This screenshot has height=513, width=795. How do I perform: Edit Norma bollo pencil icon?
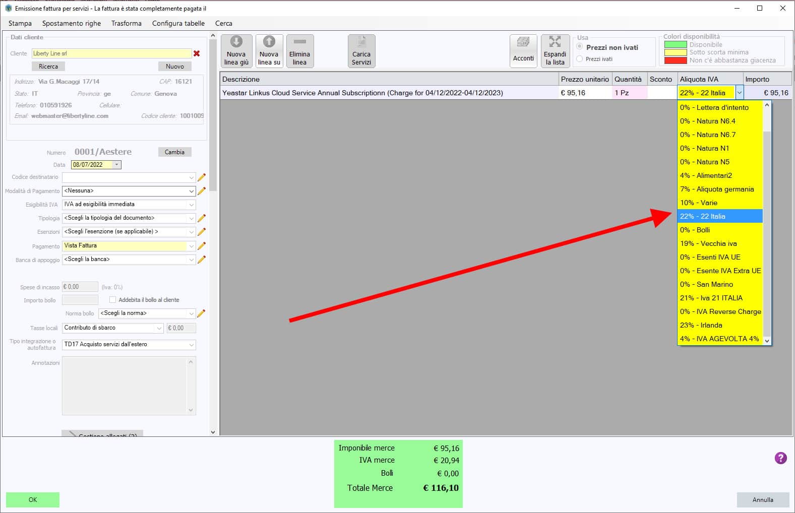coord(201,313)
